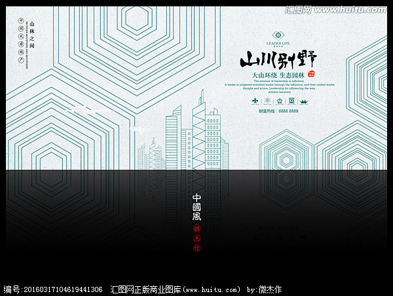Click the 大山环绕 生态园林 slogan

point(278,75)
